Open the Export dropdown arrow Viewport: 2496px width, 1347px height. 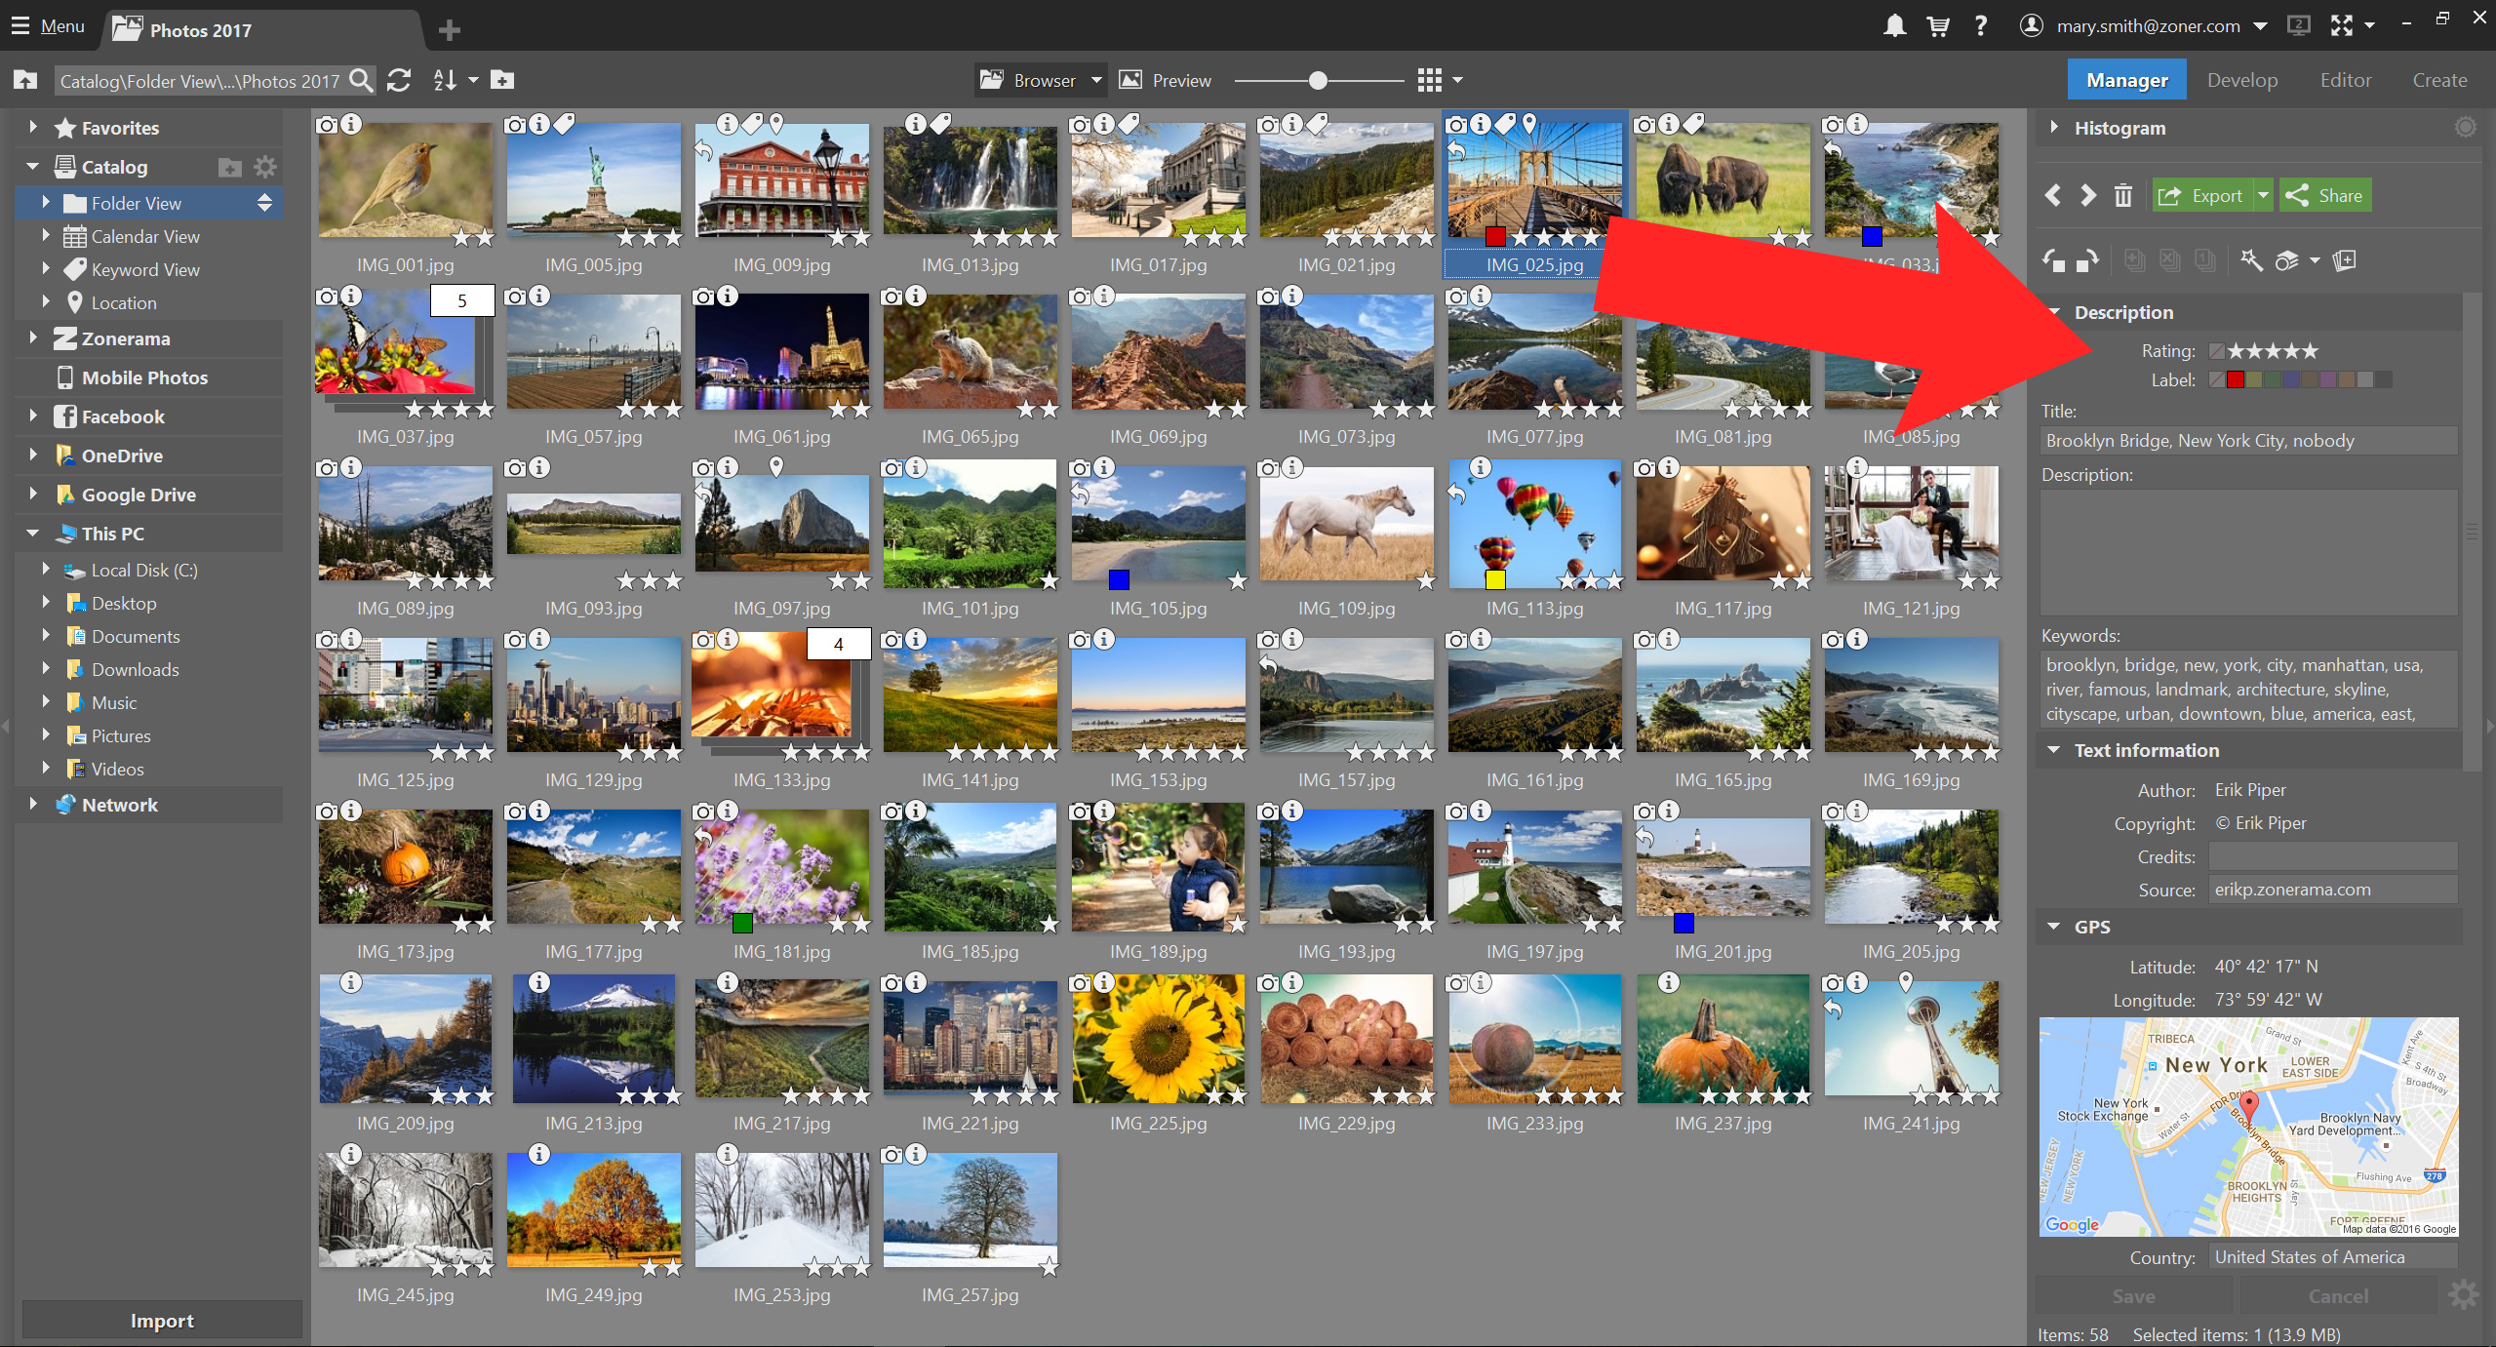(x=2265, y=195)
